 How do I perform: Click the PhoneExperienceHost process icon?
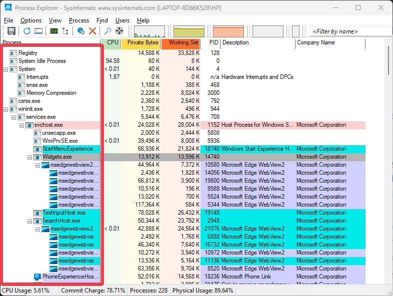click(x=37, y=277)
